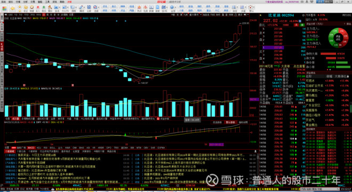The width and height of the screenshot is (352, 192).
Task: Click the red 买 button beside the stock quote
Action: (297, 25)
